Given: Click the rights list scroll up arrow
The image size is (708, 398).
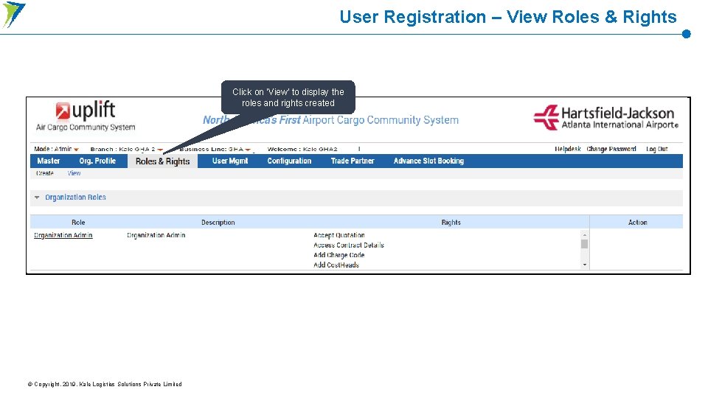Looking at the screenshot, I should click(x=584, y=234).
